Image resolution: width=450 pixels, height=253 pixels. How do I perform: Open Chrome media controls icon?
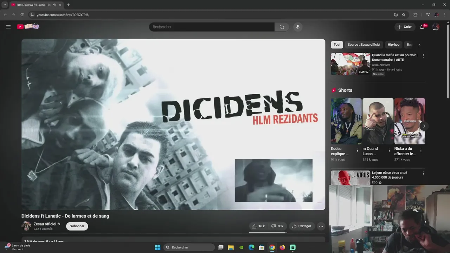(x=428, y=15)
